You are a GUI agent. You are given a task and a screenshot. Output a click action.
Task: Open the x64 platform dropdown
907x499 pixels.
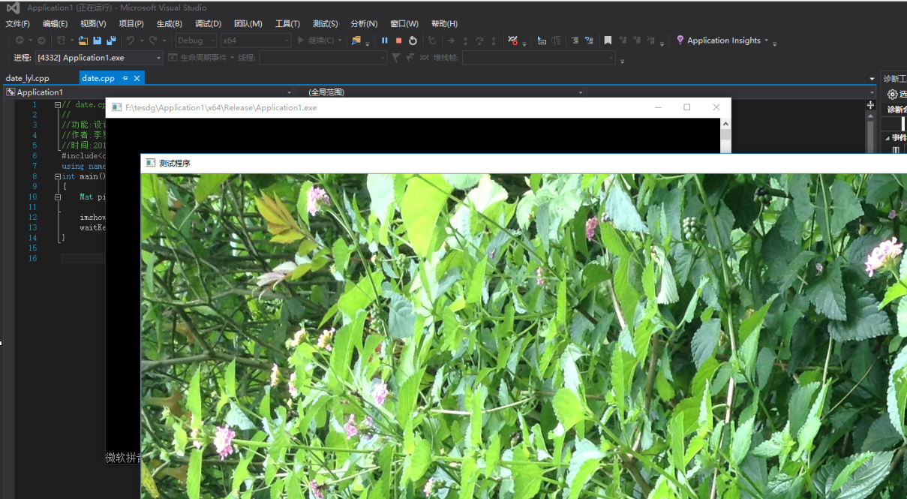(x=255, y=41)
